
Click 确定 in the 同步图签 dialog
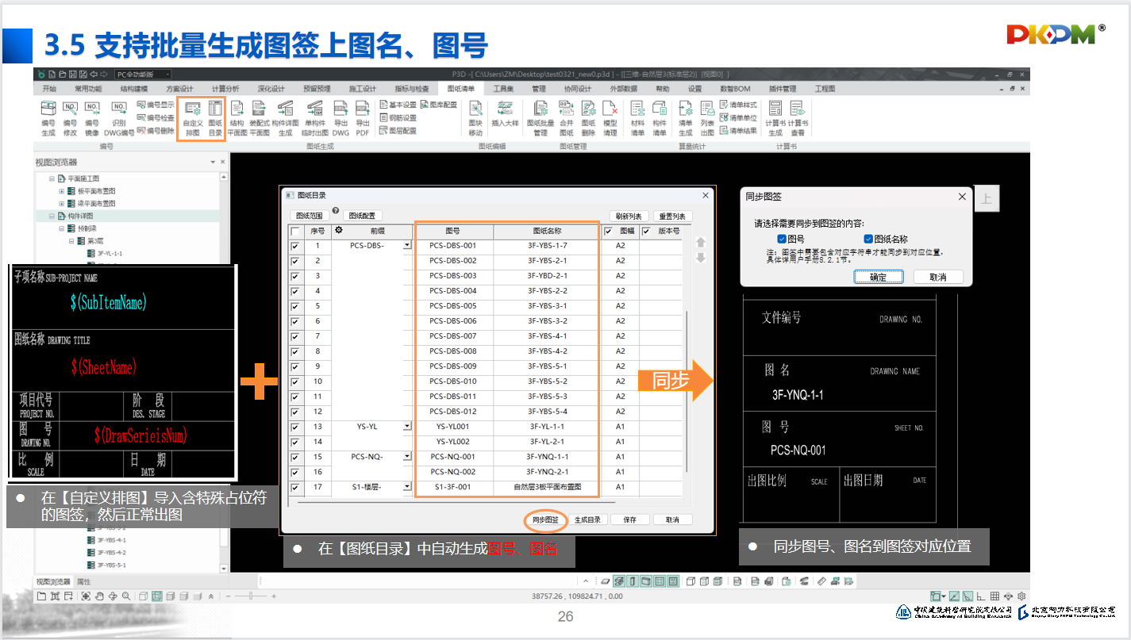[878, 277]
